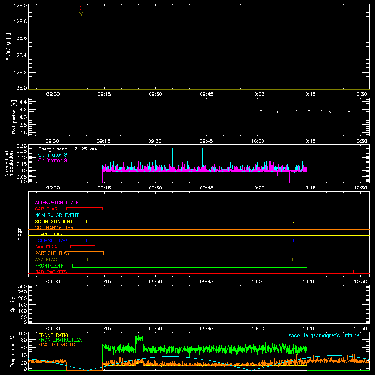Image resolution: width=375 pixels, height=375 pixels.
Task: Click the 150 tick on Quality axis
Action: (x=22, y=305)
